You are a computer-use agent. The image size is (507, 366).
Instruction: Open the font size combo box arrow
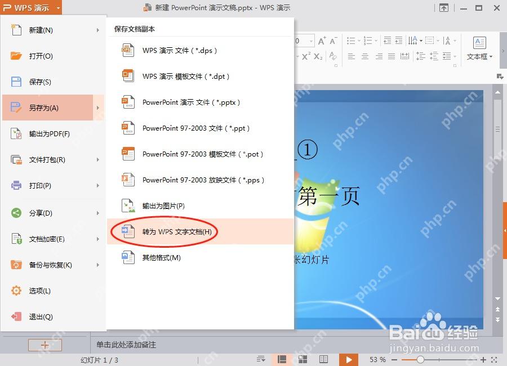(311, 41)
